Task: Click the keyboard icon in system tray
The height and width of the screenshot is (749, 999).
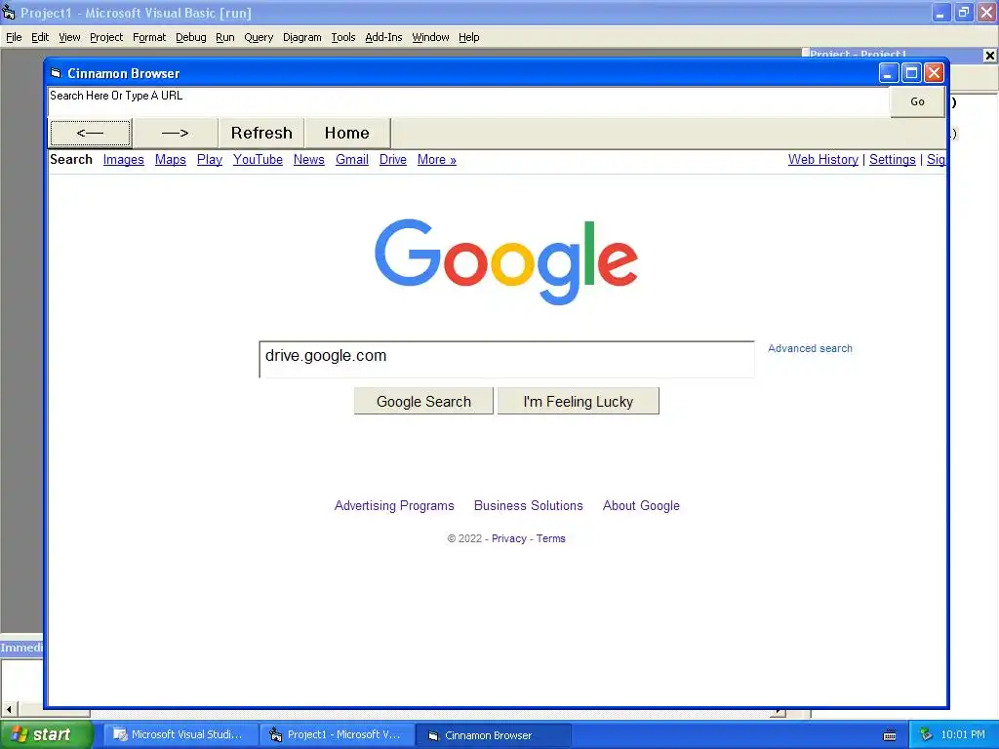Action: [x=890, y=735]
